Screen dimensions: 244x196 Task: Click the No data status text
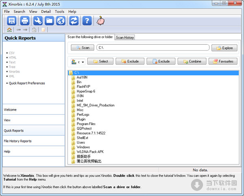pyautogui.click(x=200, y=170)
